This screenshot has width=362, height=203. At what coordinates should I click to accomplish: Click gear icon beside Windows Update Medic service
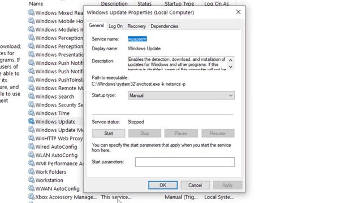tap(31, 129)
